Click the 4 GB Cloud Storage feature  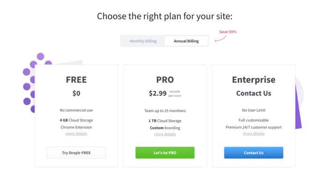(x=76, y=120)
